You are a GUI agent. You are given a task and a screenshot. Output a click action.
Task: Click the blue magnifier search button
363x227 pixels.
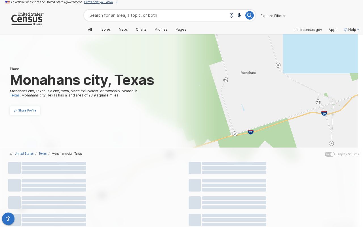click(x=250, y=15)
